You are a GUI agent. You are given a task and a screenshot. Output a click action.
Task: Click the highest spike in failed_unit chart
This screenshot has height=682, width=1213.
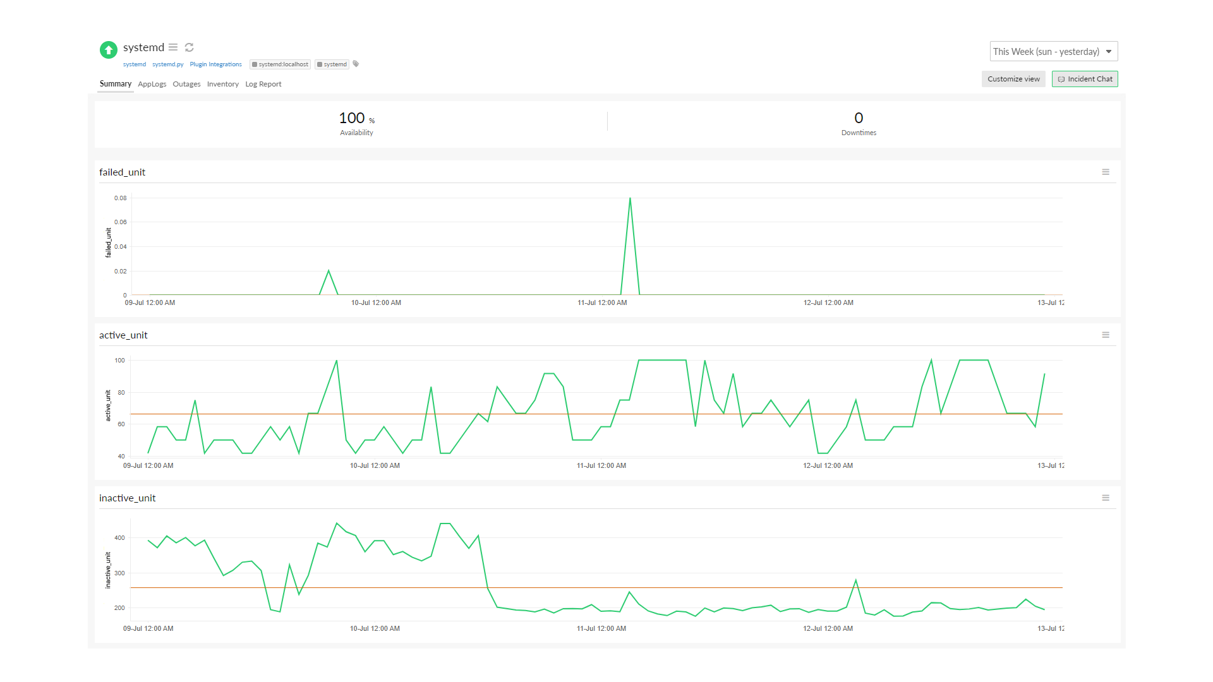[630, 199]
